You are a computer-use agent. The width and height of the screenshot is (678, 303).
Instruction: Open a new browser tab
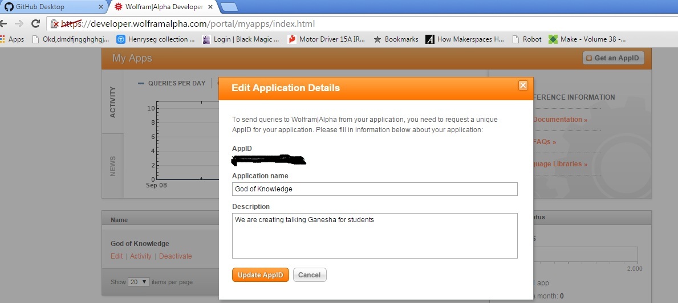tap(228, 7)
